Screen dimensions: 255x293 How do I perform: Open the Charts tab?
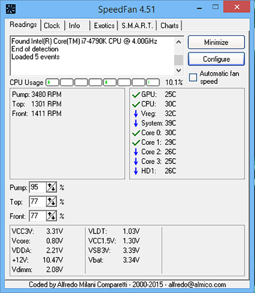click(x=169, y=25)
